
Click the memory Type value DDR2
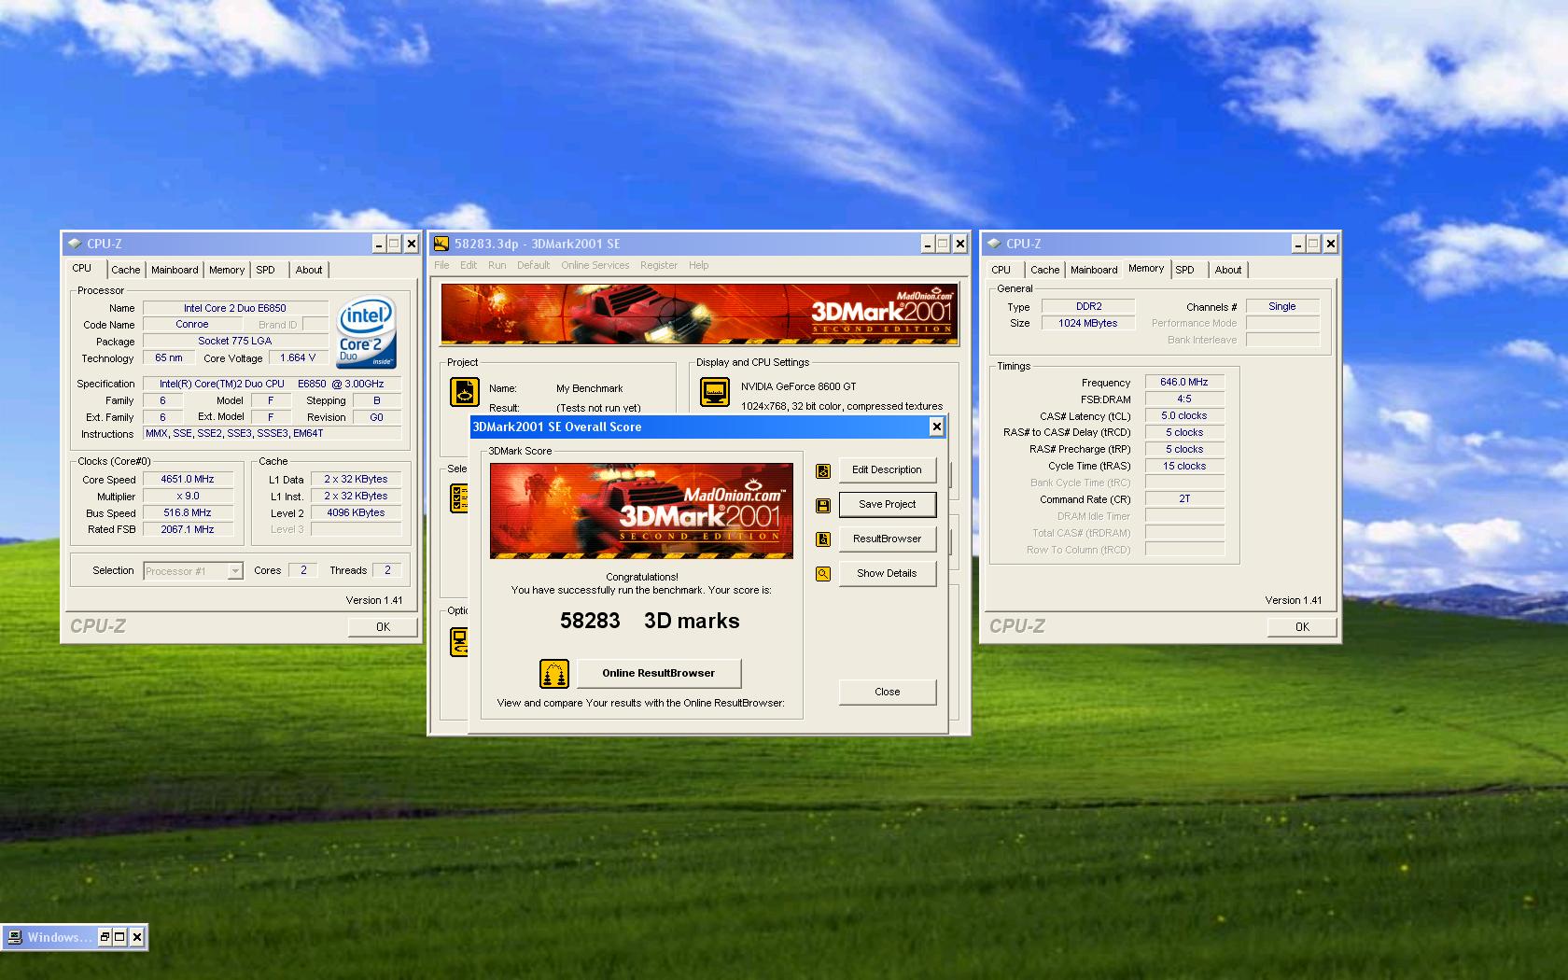click(x=1088, y=306)
